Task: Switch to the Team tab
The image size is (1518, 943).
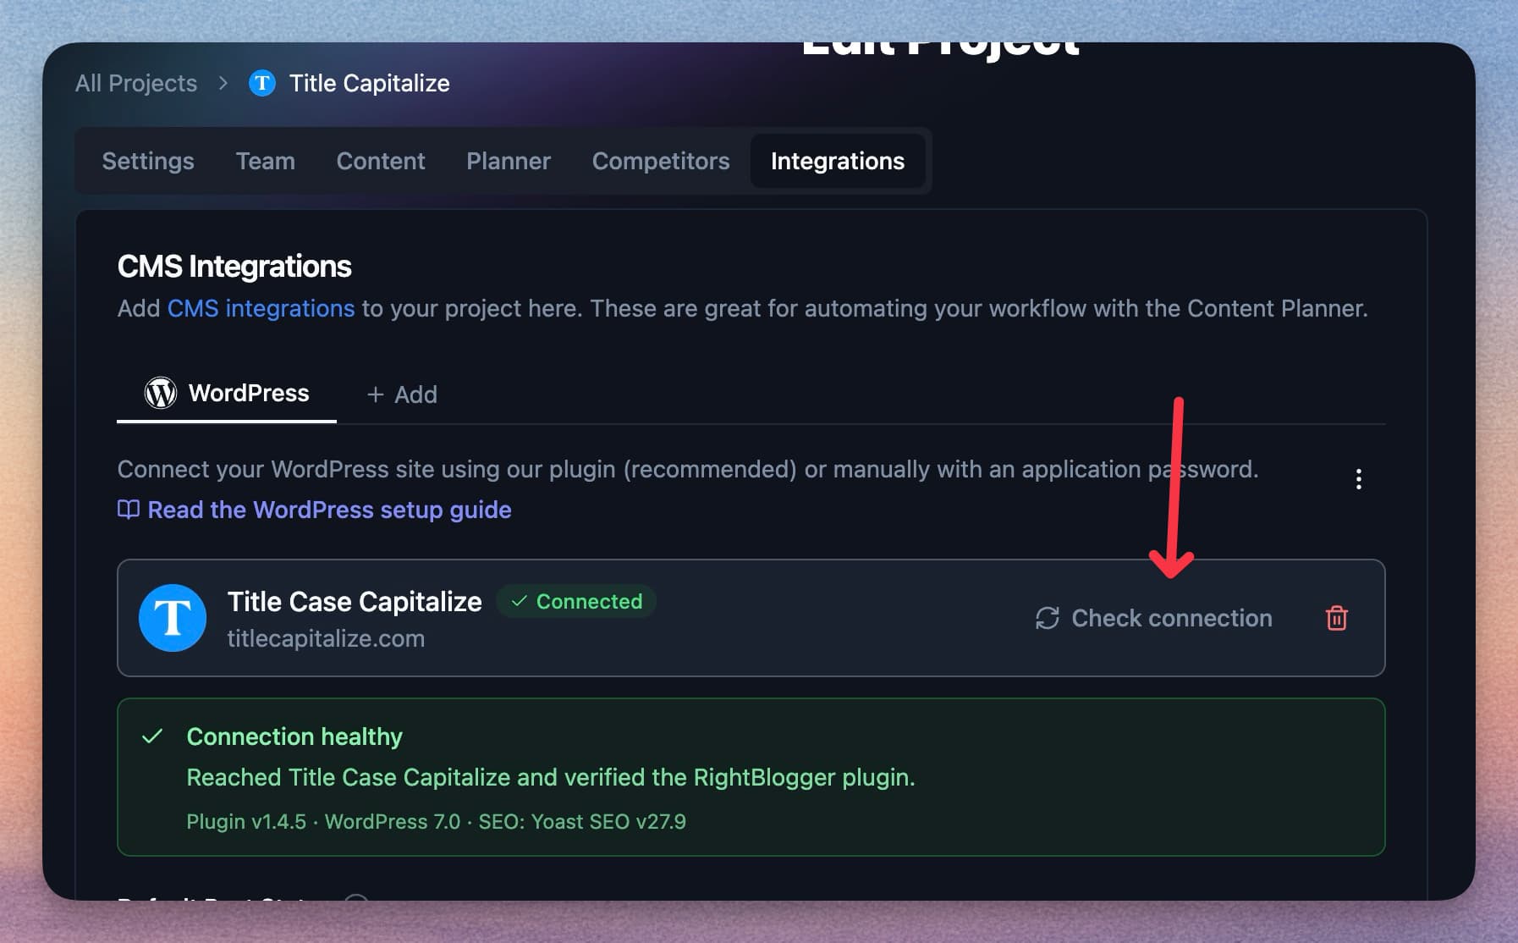Action: tap(266, 161)
